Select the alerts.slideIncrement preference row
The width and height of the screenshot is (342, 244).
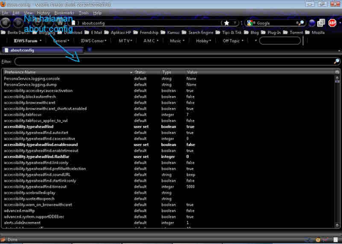pyautogui.click(x=169, y=222)
